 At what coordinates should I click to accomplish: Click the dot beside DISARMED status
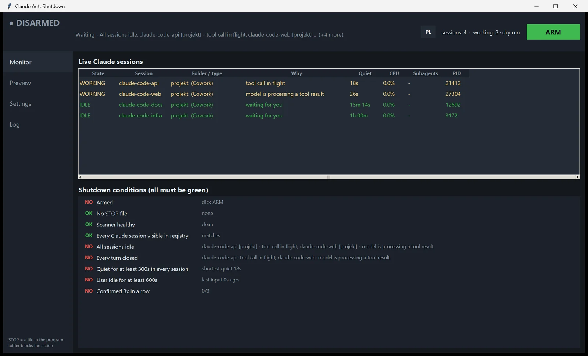tap(11, 23)
